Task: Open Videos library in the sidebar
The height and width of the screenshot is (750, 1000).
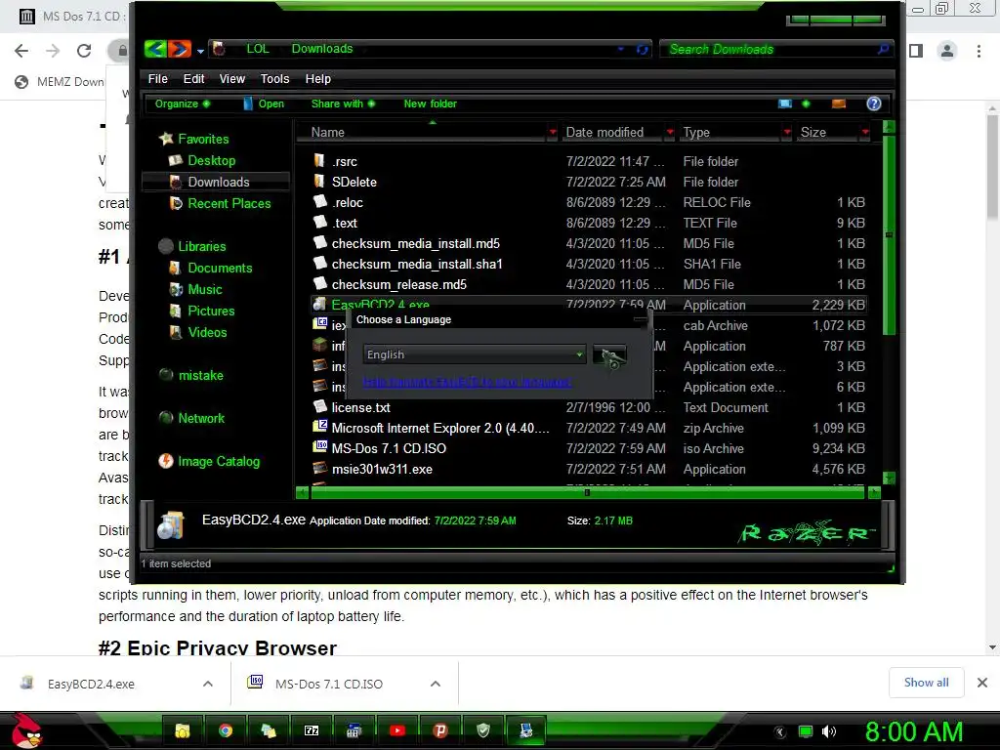Action: [x=198, y=332]
